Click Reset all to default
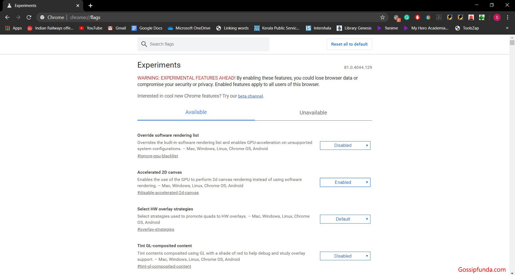The image size is (515, 275). click(349, 44)
